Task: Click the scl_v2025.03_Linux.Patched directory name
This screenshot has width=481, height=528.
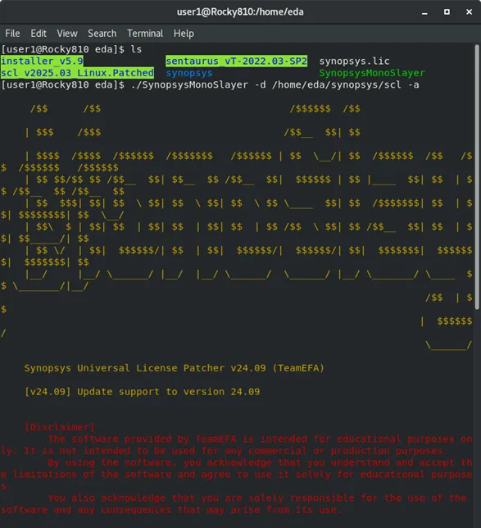Action: (x=77, y=73)
